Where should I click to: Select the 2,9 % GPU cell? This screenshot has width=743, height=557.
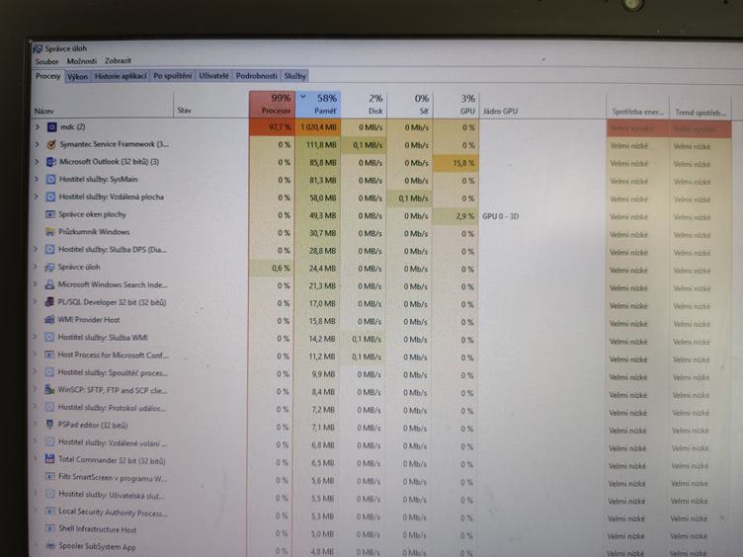[x=454, y=216]
